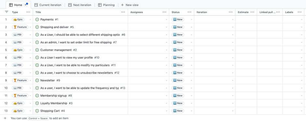Viewport: 306px width, 121px height.
Task: Select row number 13
Action: tap(6, 111)
